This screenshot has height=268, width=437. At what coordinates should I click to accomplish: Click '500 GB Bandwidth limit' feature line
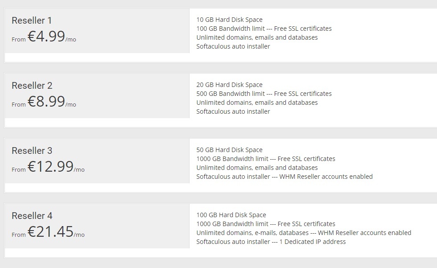point(264,94)
